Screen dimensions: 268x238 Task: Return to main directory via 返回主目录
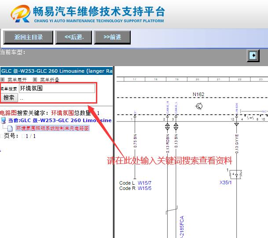coord(28,37)
